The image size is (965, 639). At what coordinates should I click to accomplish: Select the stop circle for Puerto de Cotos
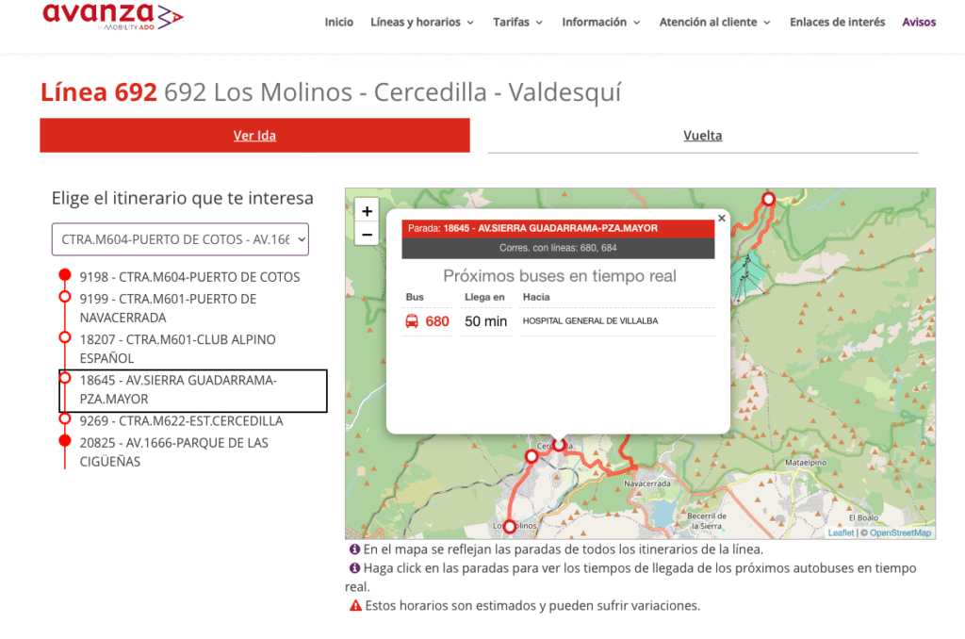tap(65, 275)
